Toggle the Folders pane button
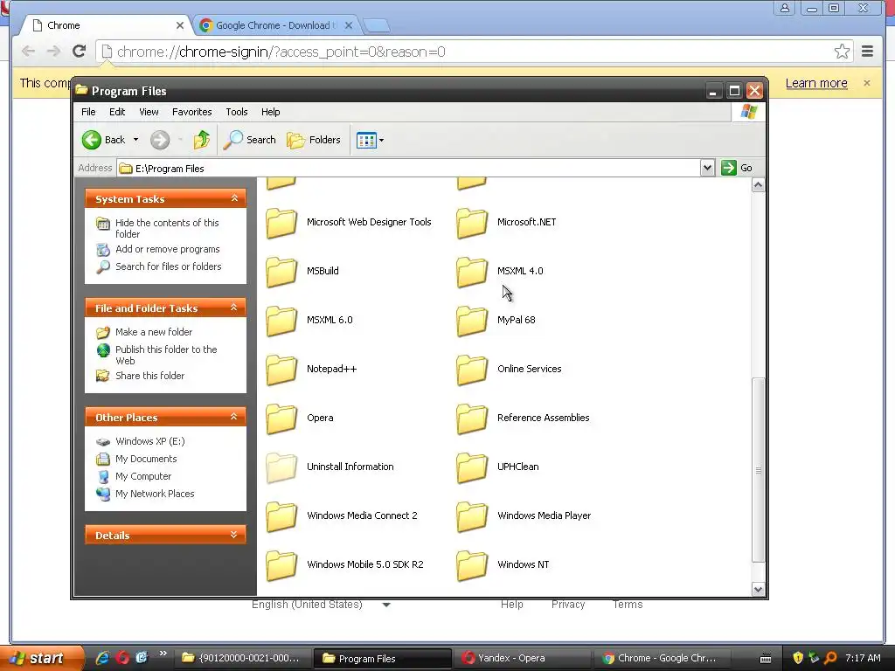Screen dimensions: 895x671 tap(314, 140)
